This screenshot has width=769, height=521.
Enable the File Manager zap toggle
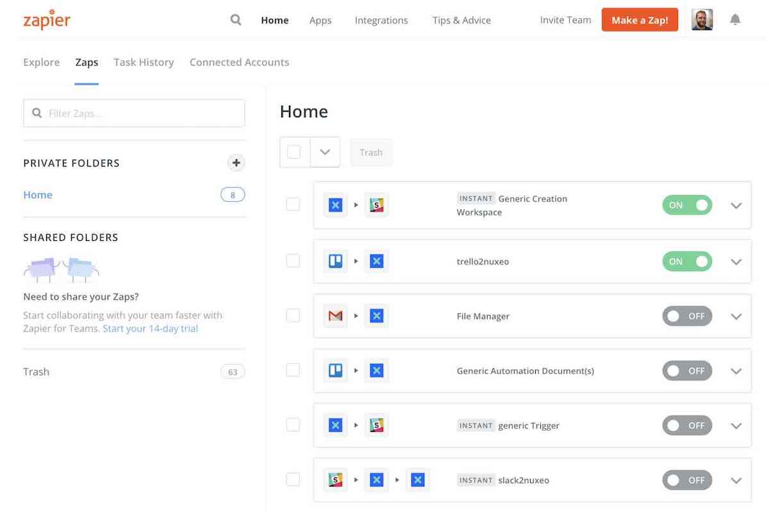(x=687, y=316)
